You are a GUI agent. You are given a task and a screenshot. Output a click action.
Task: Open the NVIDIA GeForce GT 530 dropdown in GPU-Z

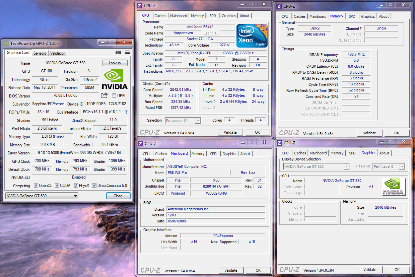(42, 196)
